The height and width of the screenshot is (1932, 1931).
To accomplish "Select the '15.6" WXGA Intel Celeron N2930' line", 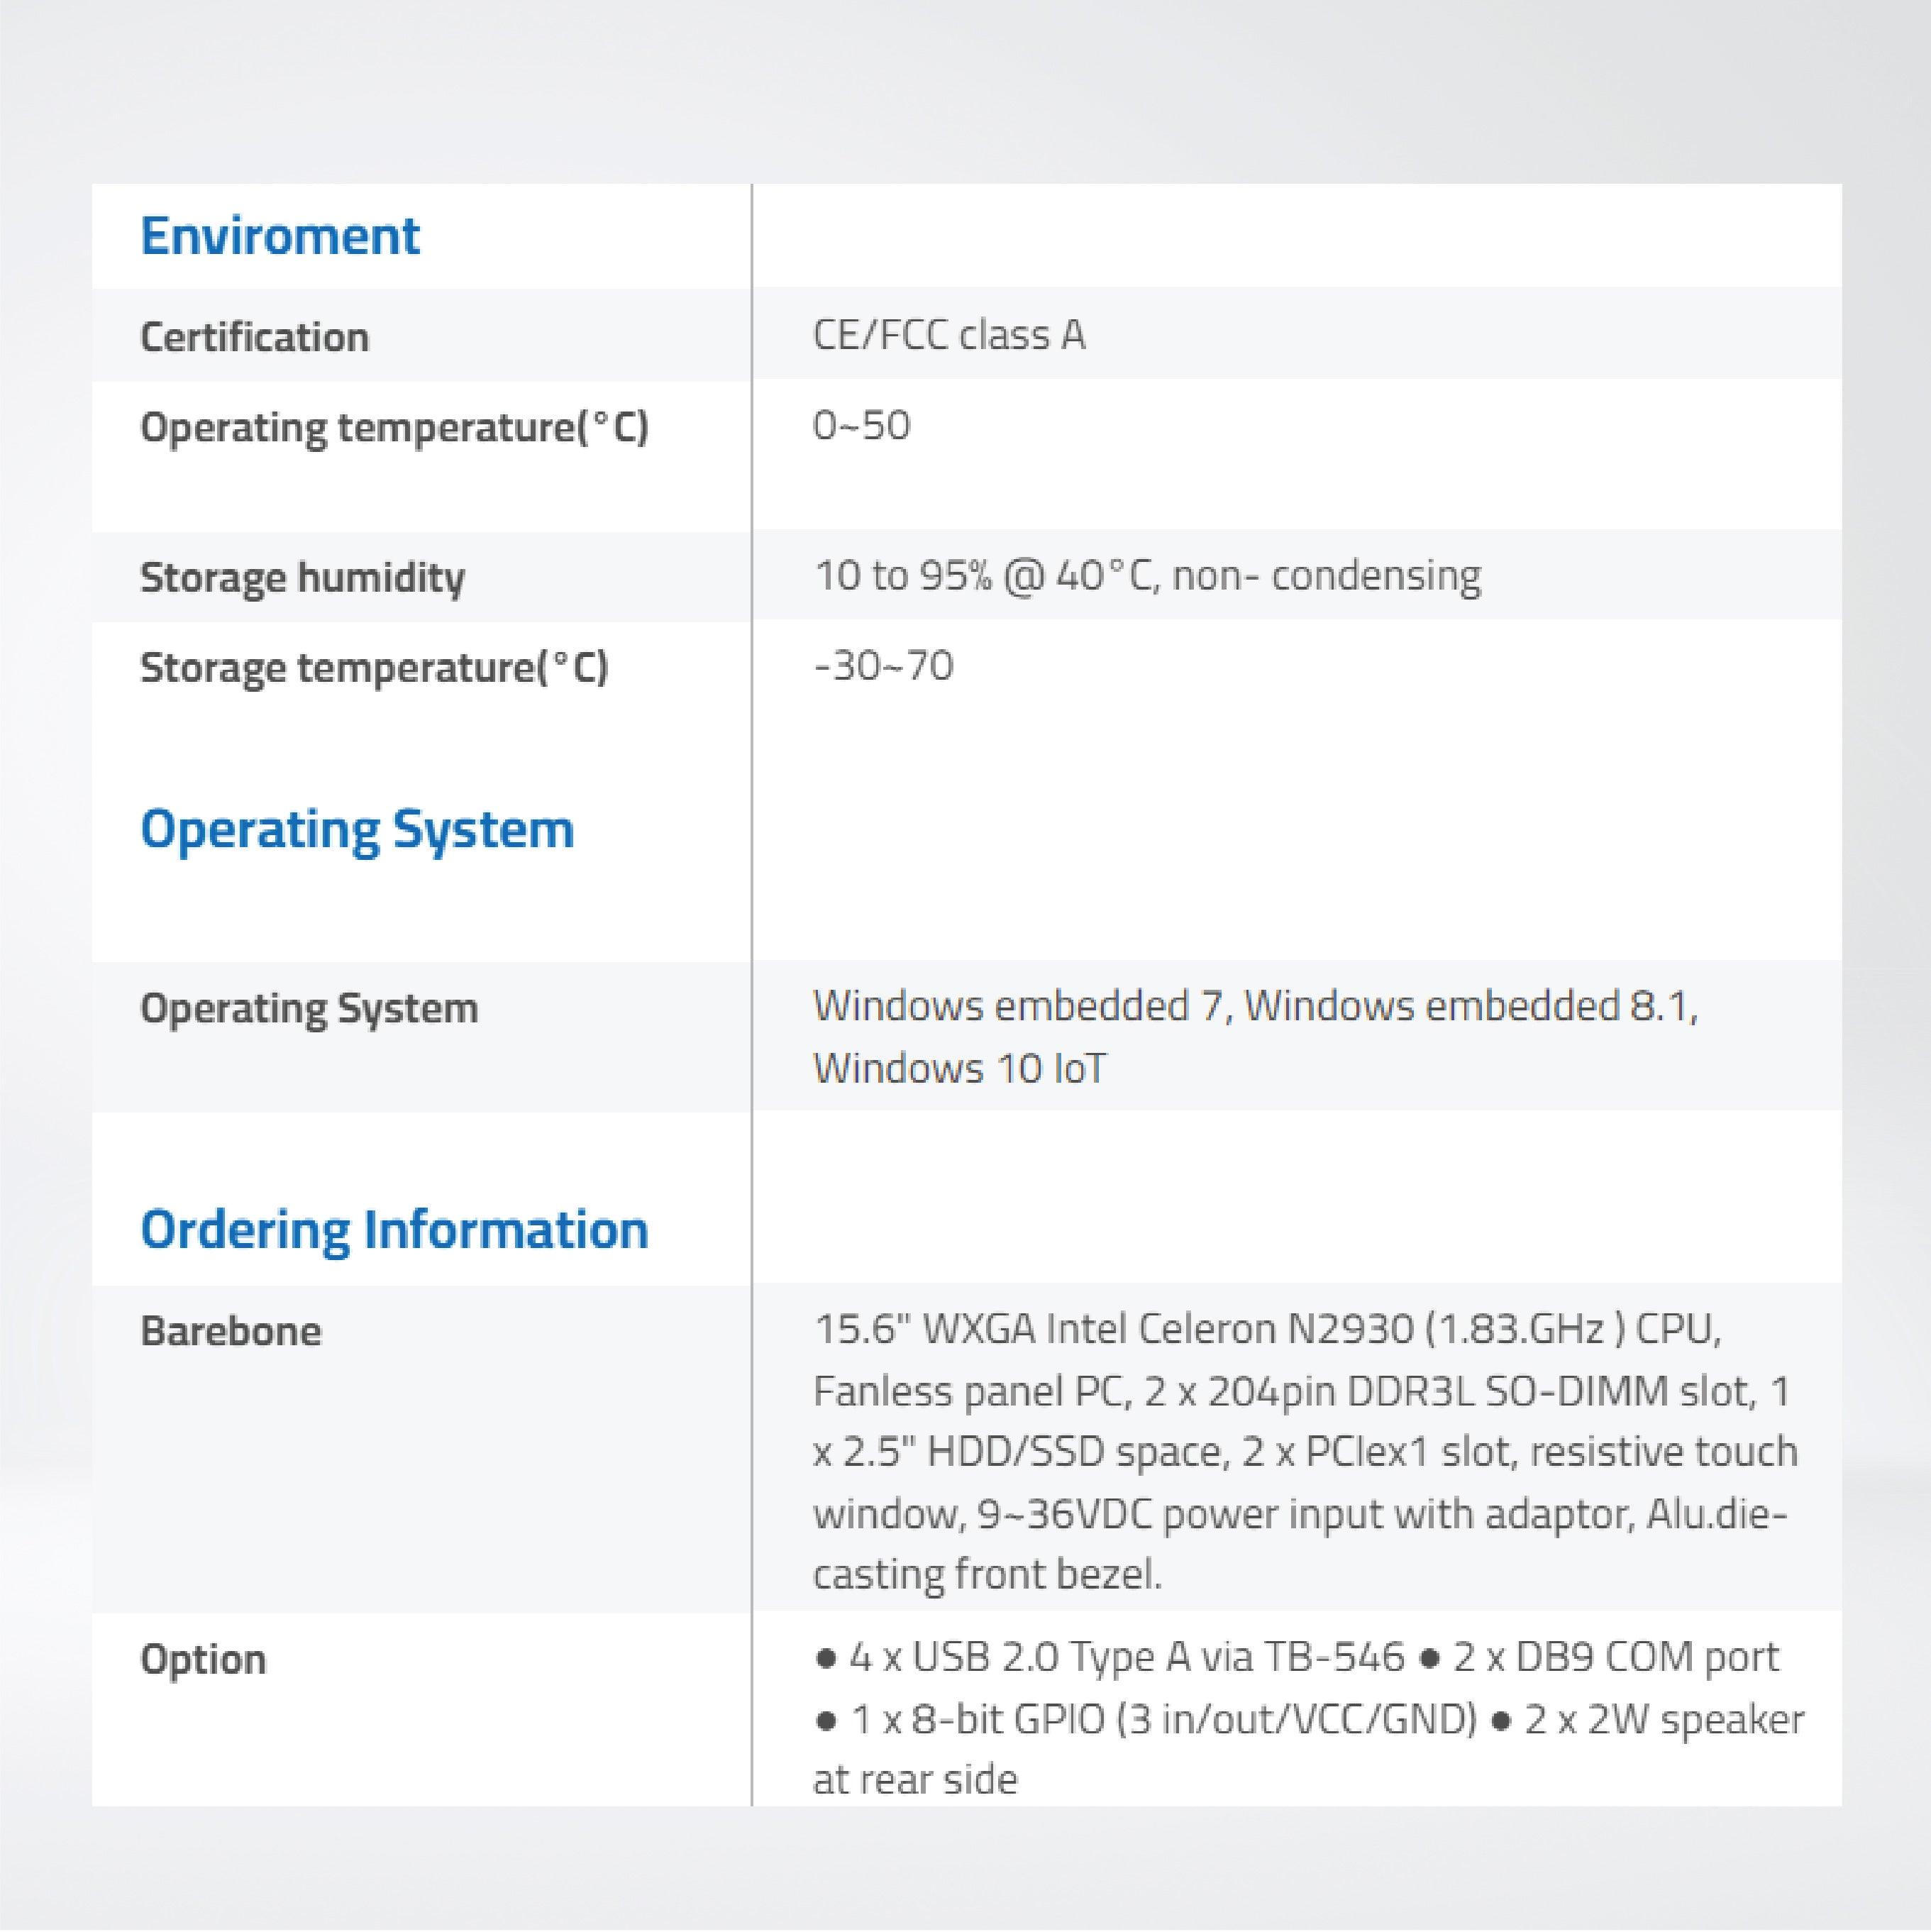I will (x=1267, y=1330).
